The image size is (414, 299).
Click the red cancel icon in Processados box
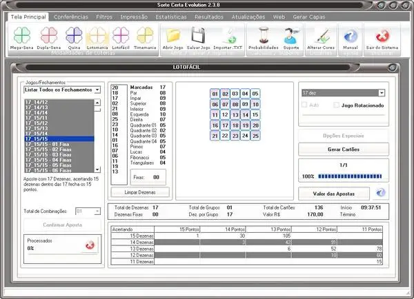click(90, 245)
